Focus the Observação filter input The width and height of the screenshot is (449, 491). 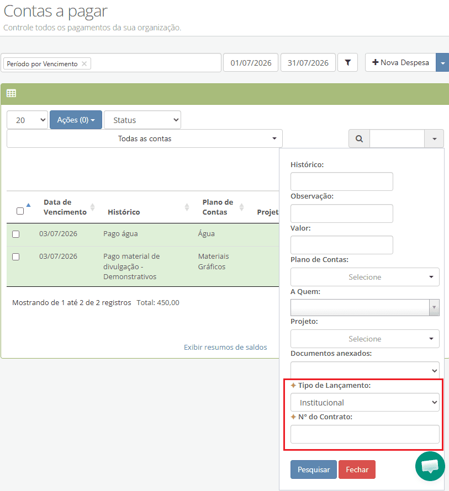pos(342,214)
